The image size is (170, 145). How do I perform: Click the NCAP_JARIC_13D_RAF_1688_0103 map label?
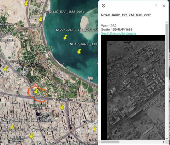31,130
